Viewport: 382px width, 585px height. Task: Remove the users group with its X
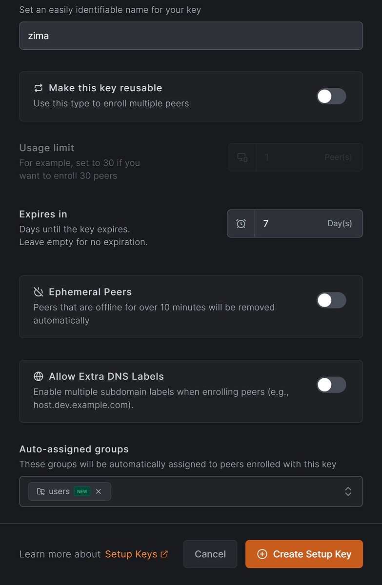pyautogui.click(x=99, y=491)
